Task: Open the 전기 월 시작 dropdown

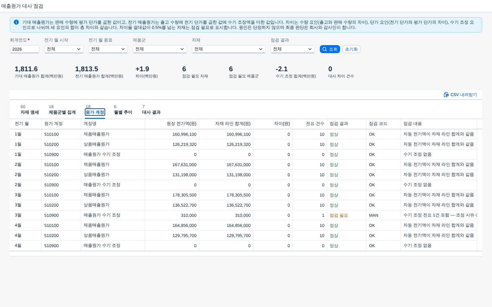Action: [64, 49]
